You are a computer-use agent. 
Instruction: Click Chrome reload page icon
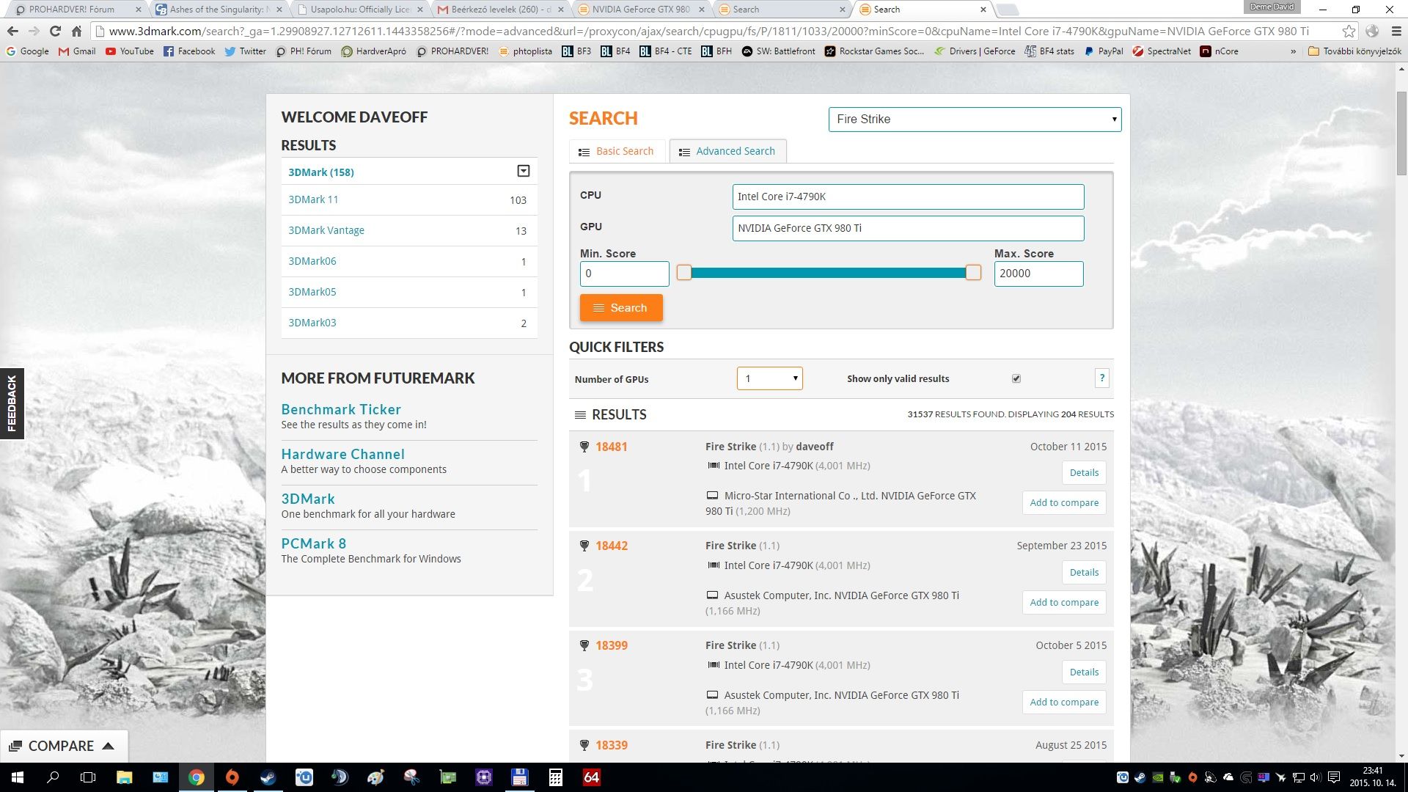[x=55, y=32]
